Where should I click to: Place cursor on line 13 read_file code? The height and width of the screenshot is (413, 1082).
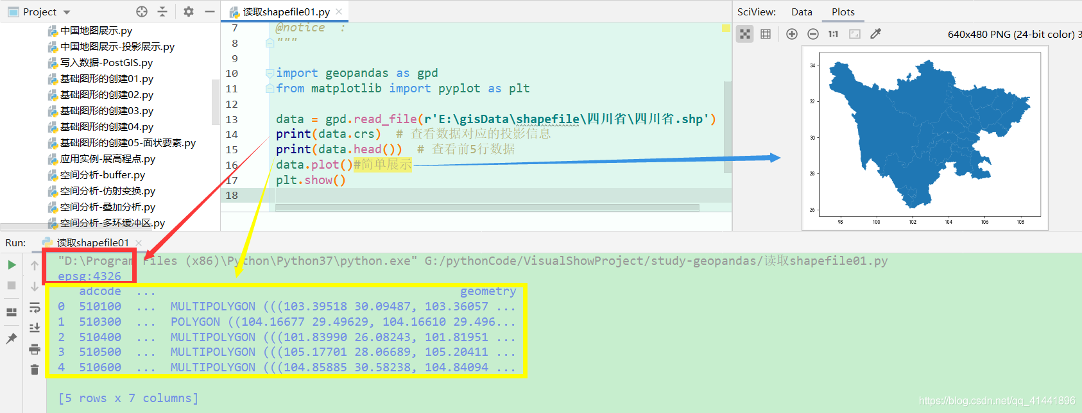coord(495,119)
